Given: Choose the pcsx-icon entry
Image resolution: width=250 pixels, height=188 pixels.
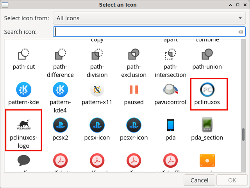Looking at the screenshot, I should click(97, 125).
